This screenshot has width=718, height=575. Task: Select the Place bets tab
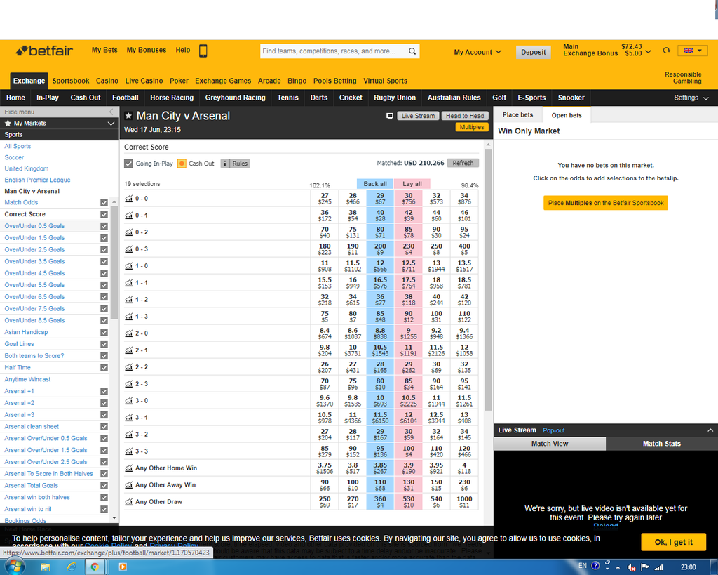point(518,114)
